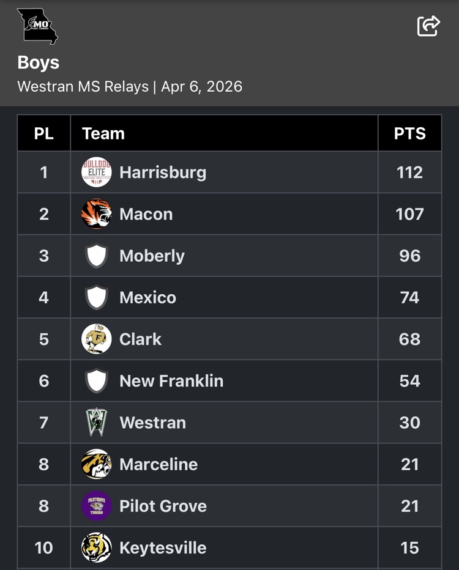The height and width of the screenshot is (570, 459).
Task: Select the Macon tiger team logo
Action: (97, 214)
